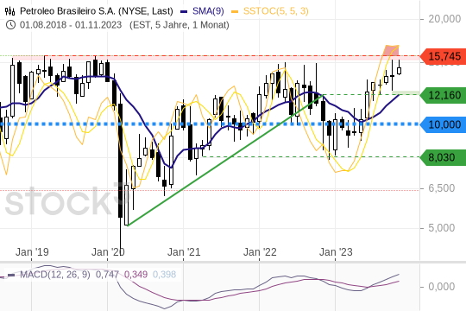Viewport: 466px width, 311px height.
Task: Click the Jan '23 time axis label
Action: pos(336,252)
